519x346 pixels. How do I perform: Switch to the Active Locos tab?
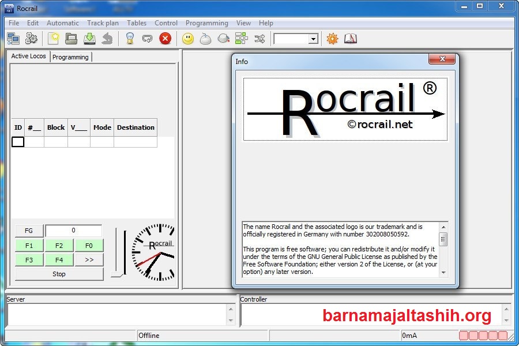29,57
